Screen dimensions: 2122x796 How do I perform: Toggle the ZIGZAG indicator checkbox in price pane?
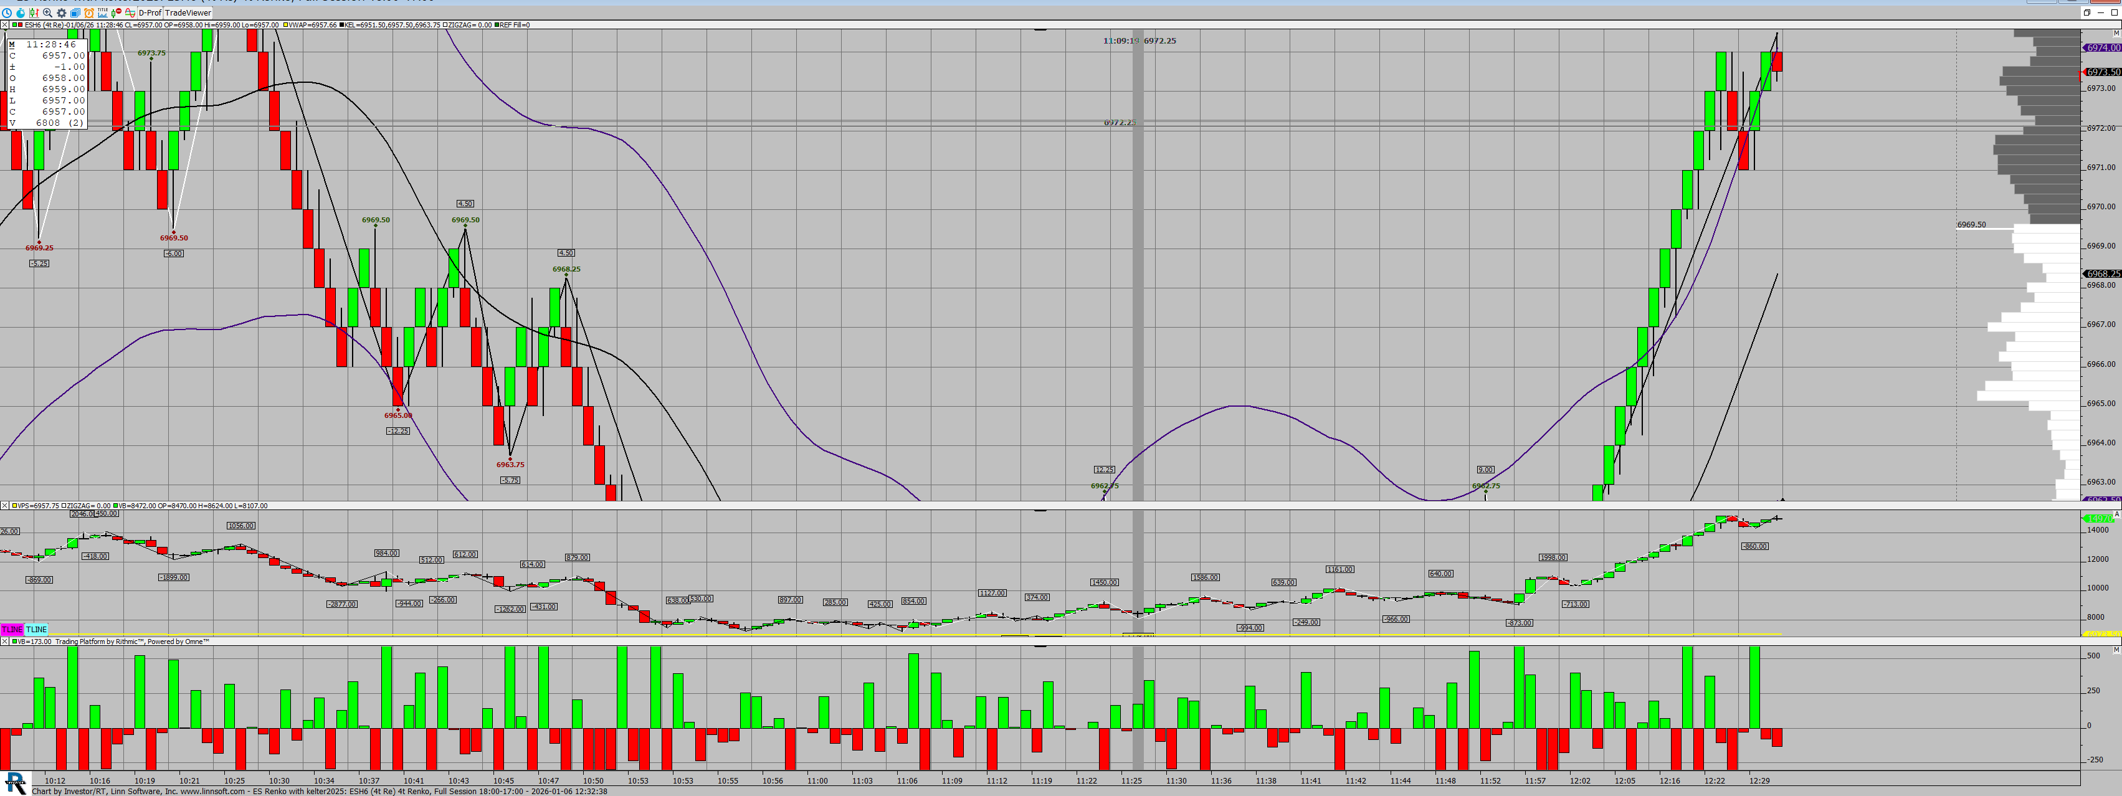445,25
